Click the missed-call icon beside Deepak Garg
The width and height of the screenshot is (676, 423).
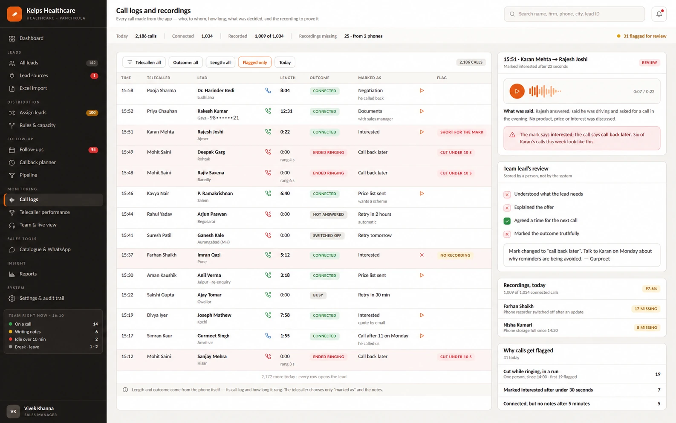(x=268, y=152)
